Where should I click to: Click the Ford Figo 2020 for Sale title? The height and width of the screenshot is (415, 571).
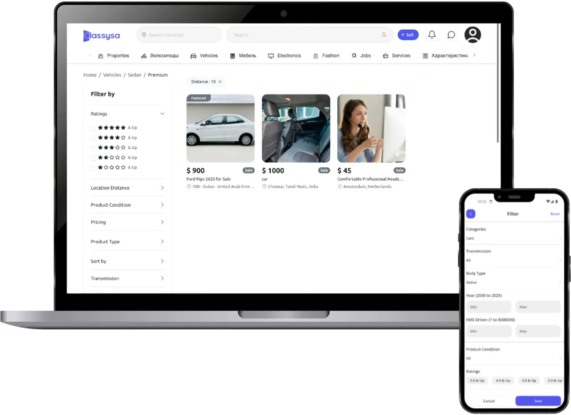tap(208, 179)
